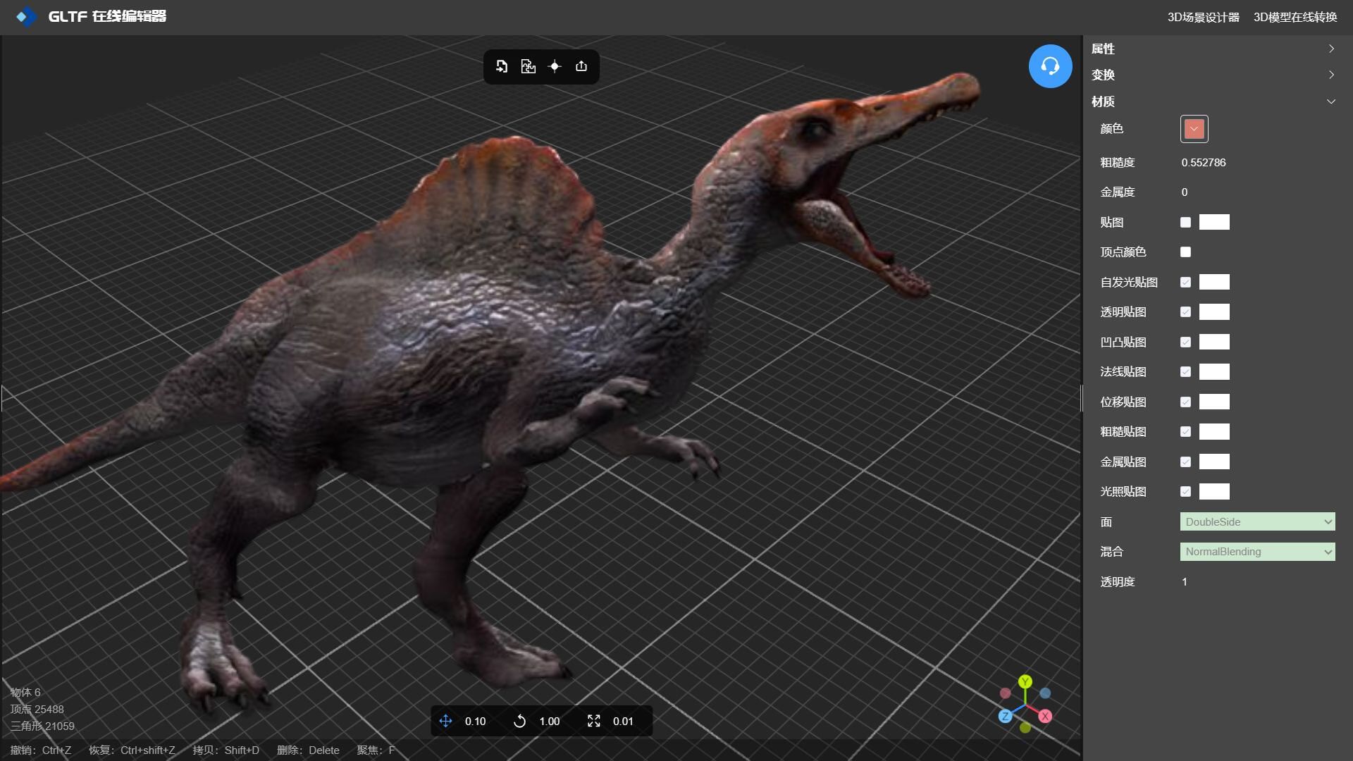Click the GLTF 在线编辑器 title
Screen dimensions: 1353x761
(x=107, y=16)
